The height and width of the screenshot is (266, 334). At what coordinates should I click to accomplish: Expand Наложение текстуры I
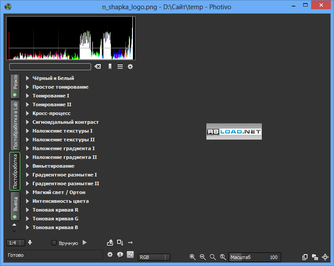27,131
